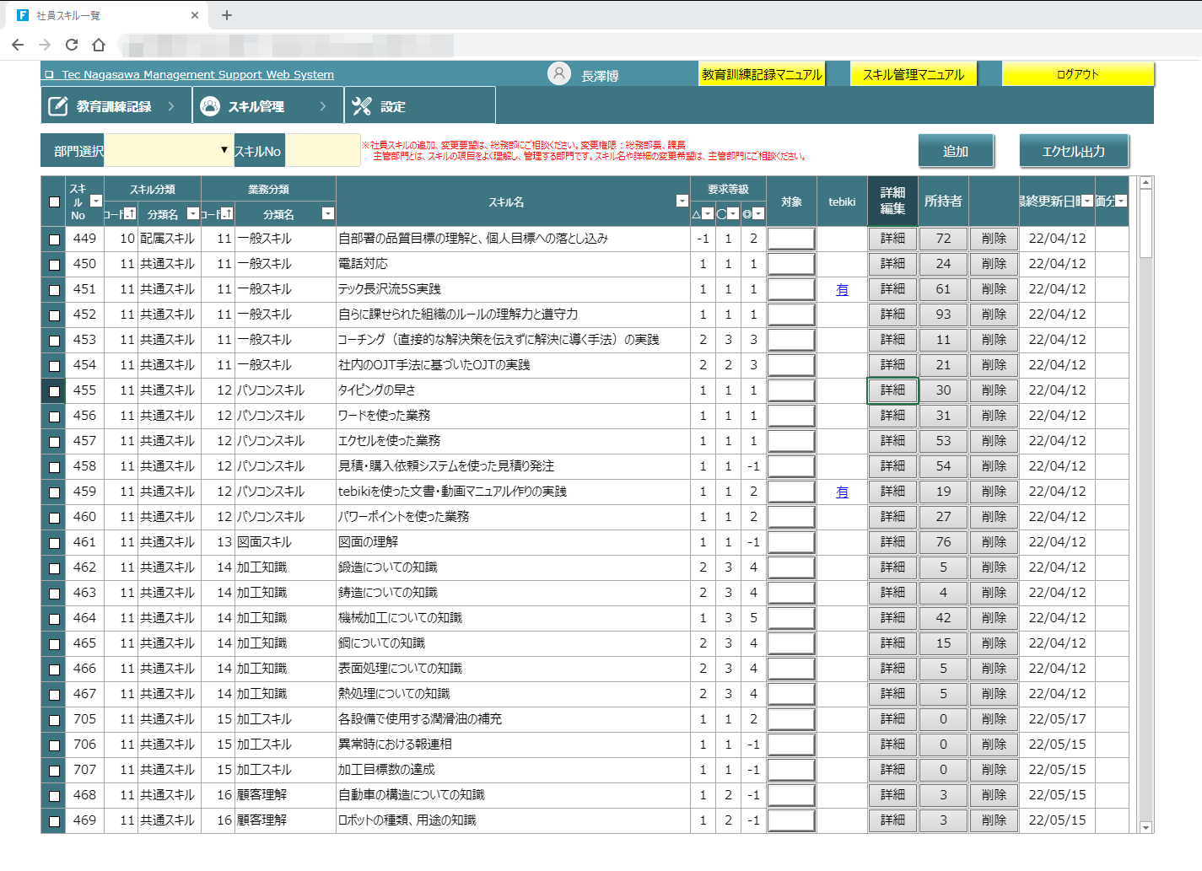This screenshot has height=871, width=1202.
Task: Go to the browser home page icon
Action: pyautogui.click(x=99, y=45)
